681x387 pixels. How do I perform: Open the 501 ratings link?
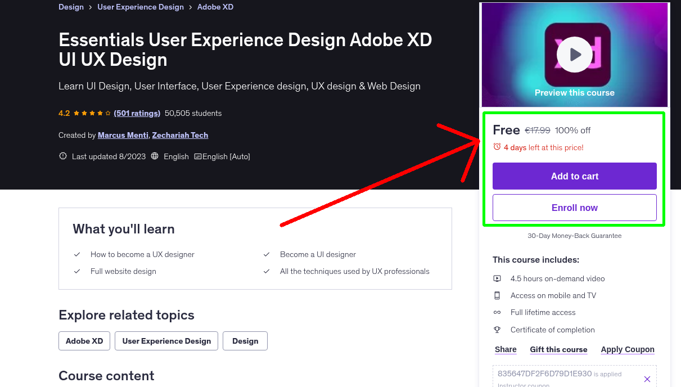[137, 113]
